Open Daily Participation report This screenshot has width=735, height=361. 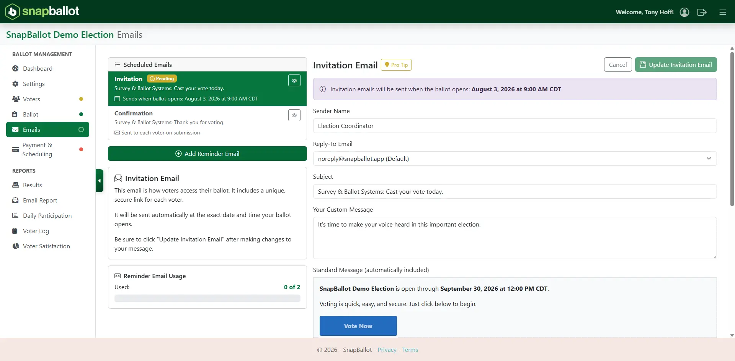coord(47,215)
